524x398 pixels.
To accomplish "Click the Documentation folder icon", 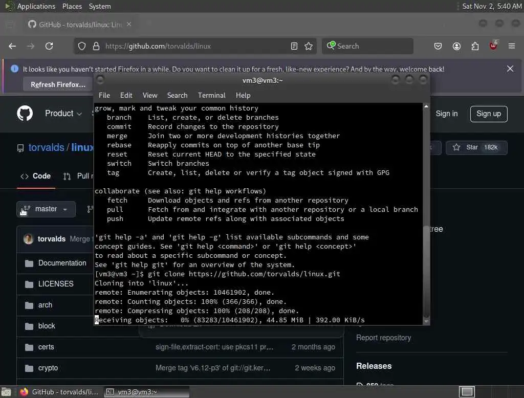I will click(29, 263).
